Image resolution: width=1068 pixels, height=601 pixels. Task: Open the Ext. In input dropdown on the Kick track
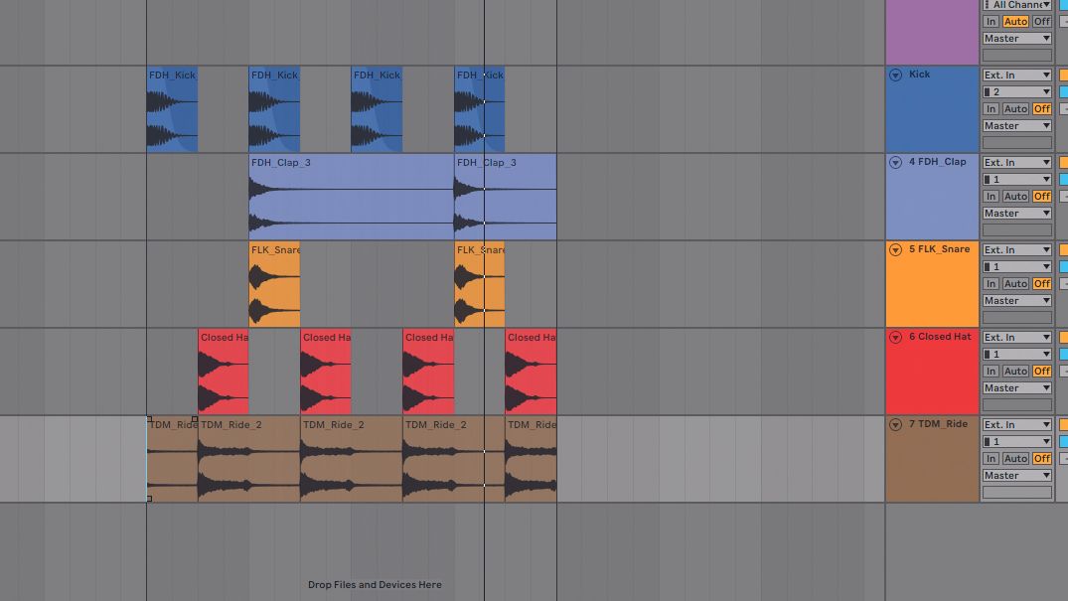(x=1015, y=75)
